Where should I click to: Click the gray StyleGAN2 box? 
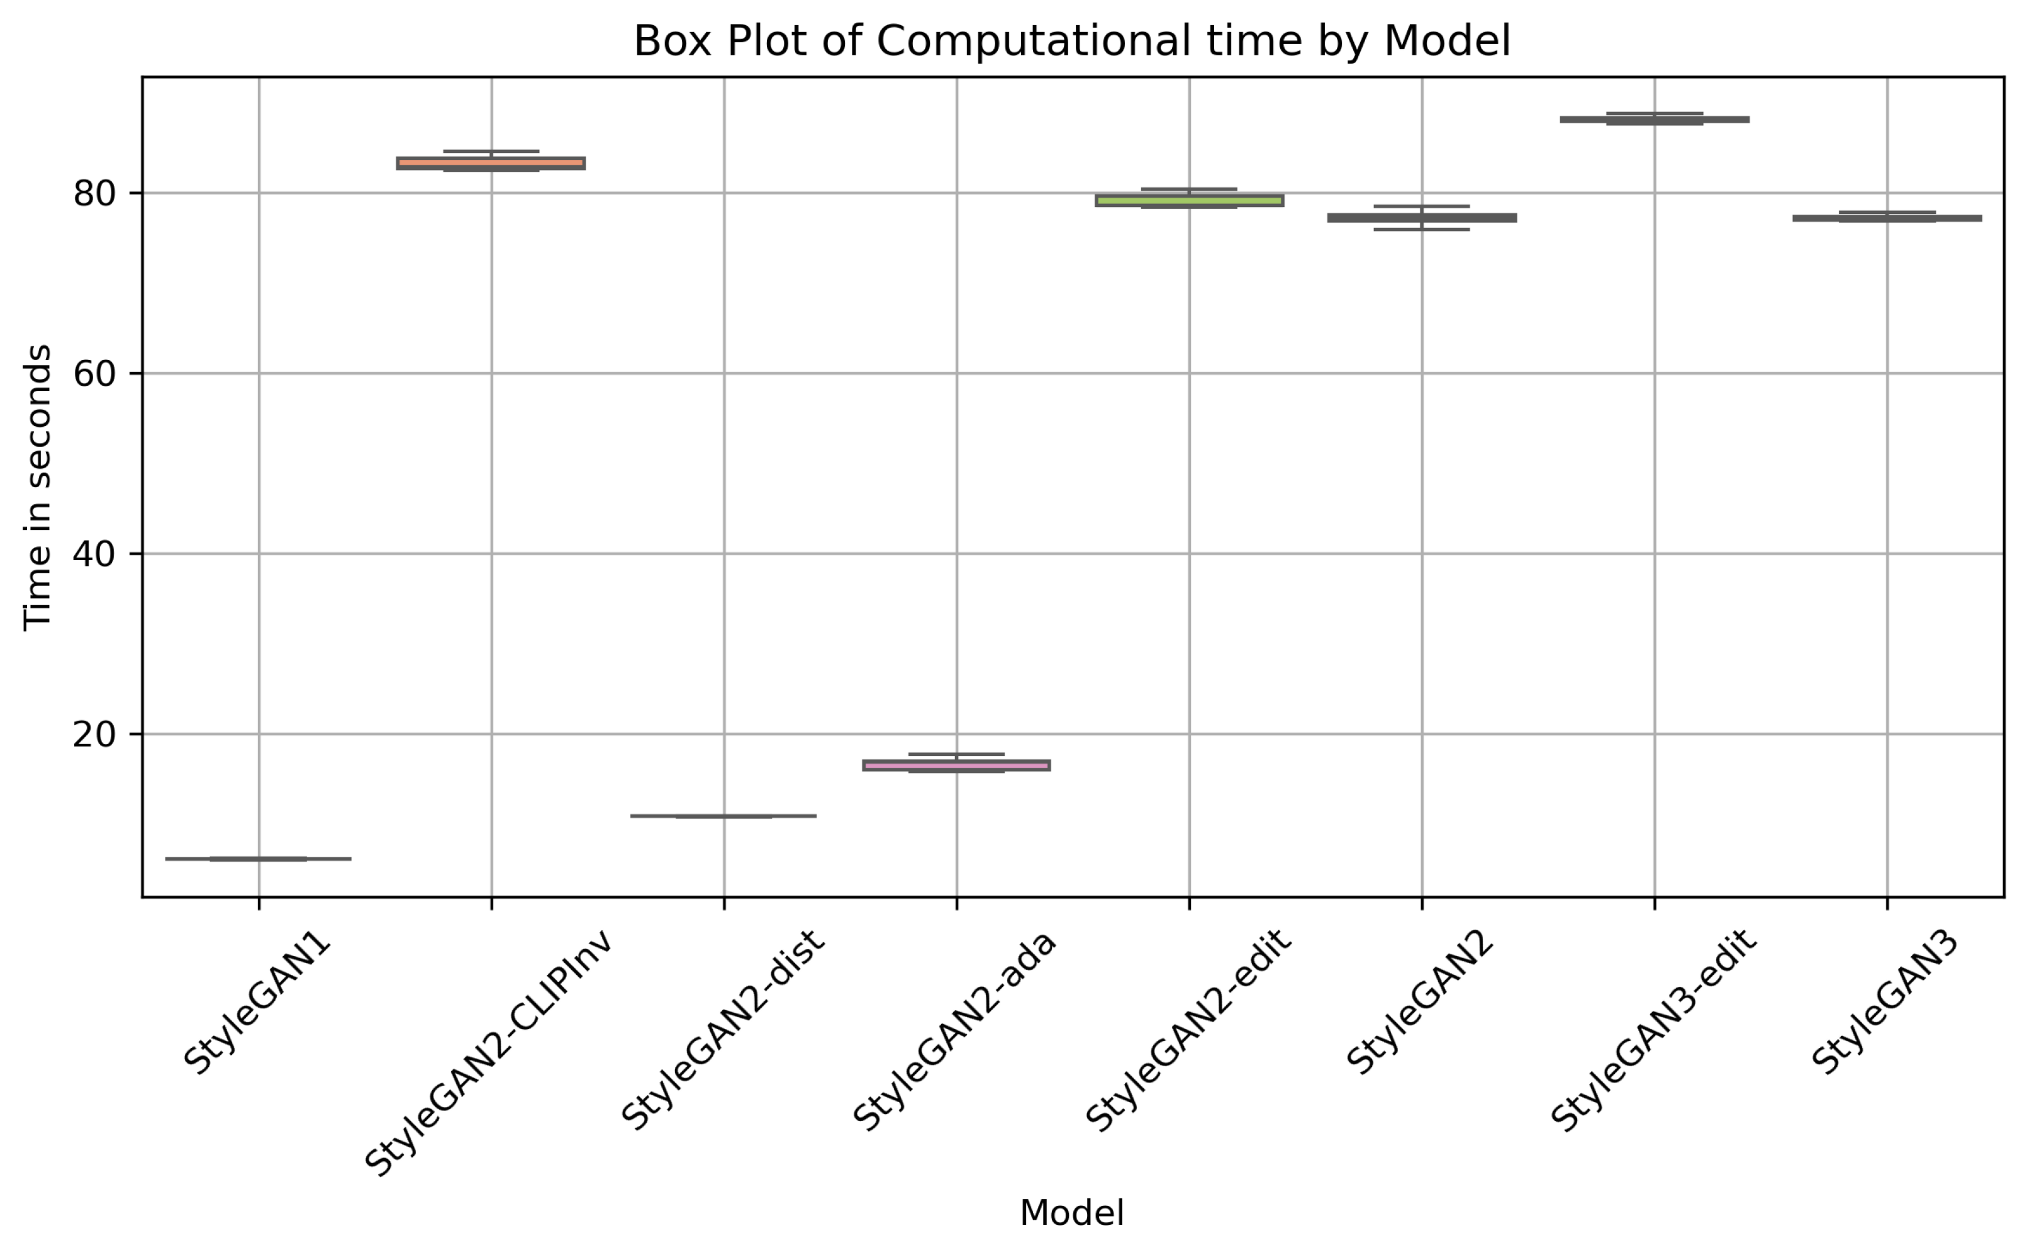(1421, 217)
